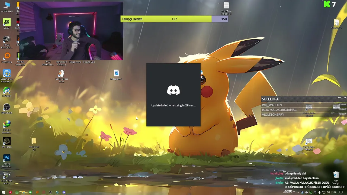
Task: Open File Explorer from the taskbar
Action: click(x=24, y=192)
